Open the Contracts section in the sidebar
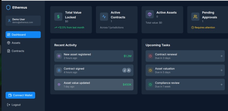Screen dimensions: 228x111 tap(23, 51)
